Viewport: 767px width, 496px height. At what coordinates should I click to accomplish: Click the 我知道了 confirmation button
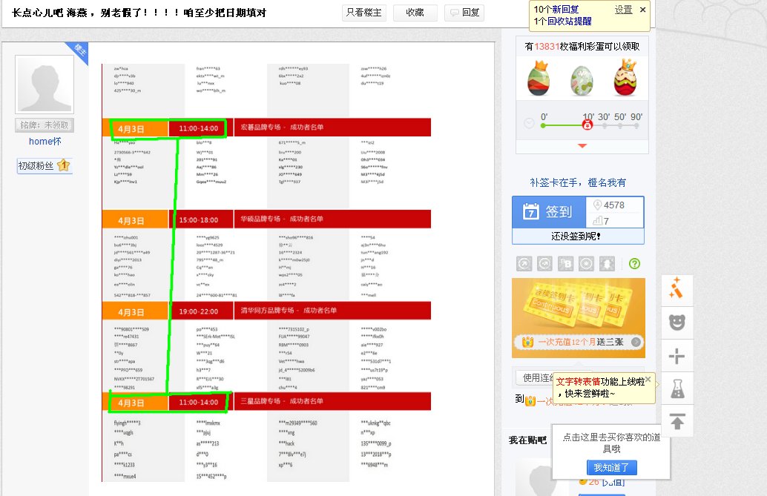612,467
